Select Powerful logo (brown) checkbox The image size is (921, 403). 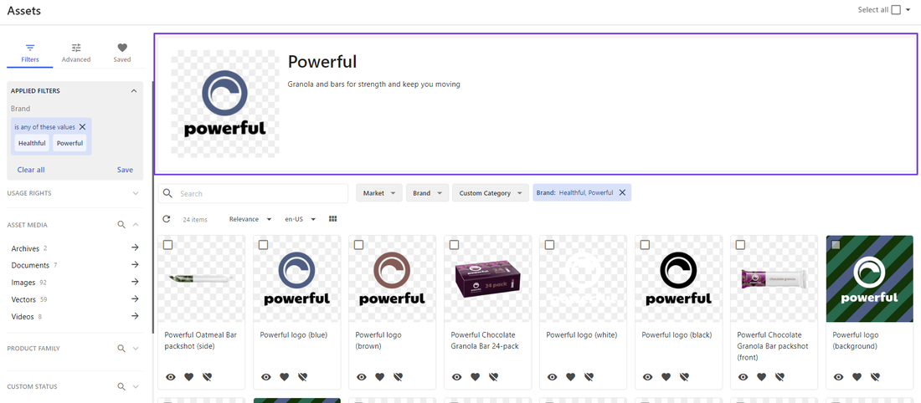coord(358,245)
